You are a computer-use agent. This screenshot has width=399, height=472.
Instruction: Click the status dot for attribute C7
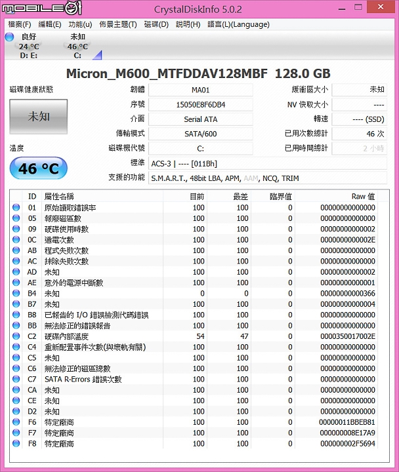16,379
